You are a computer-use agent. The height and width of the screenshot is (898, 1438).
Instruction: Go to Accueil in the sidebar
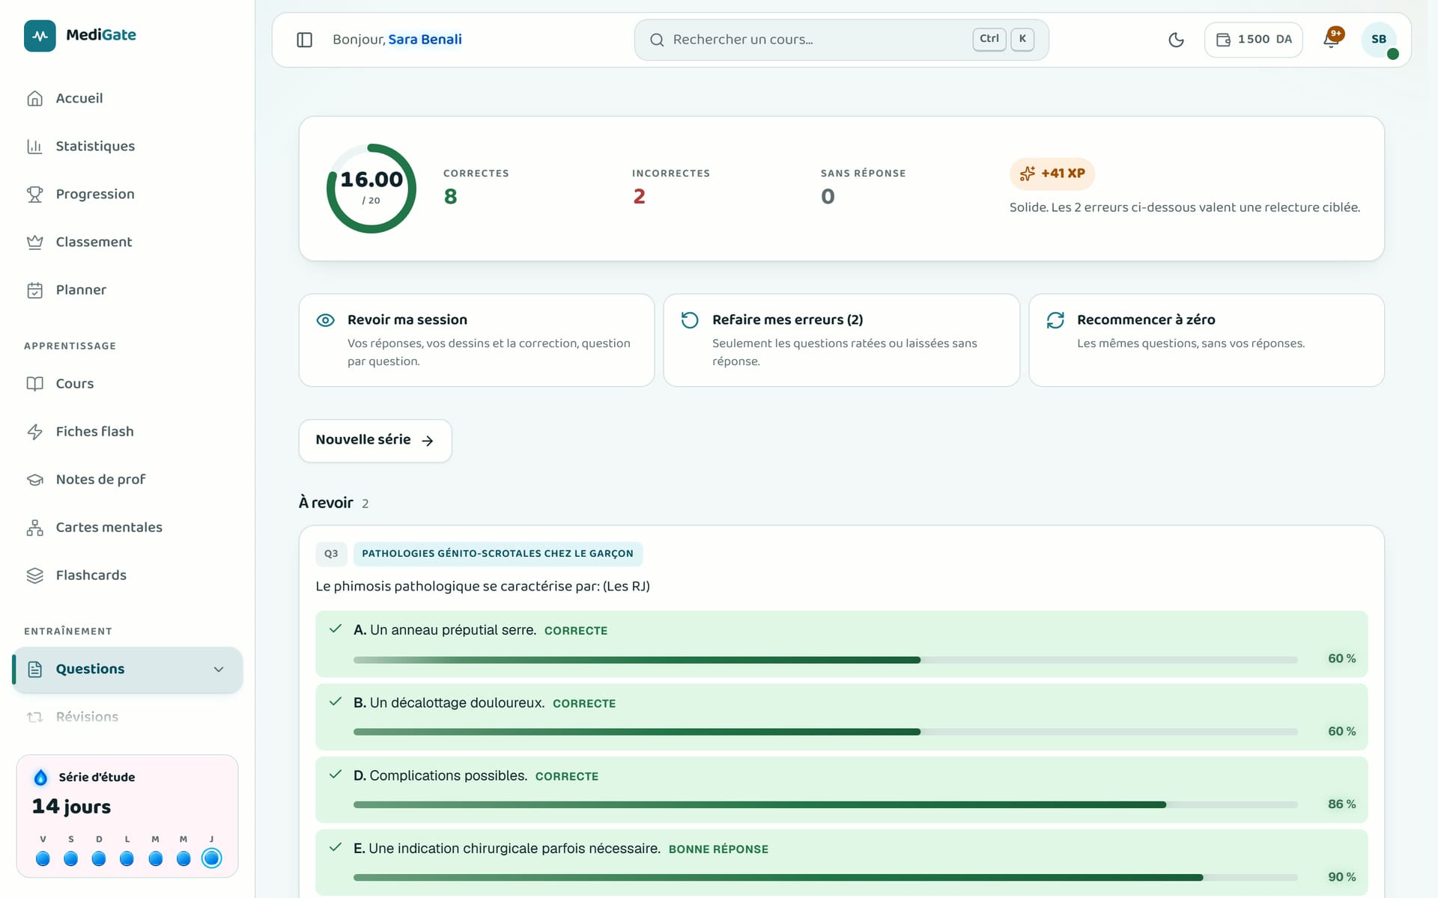[127, 98]
